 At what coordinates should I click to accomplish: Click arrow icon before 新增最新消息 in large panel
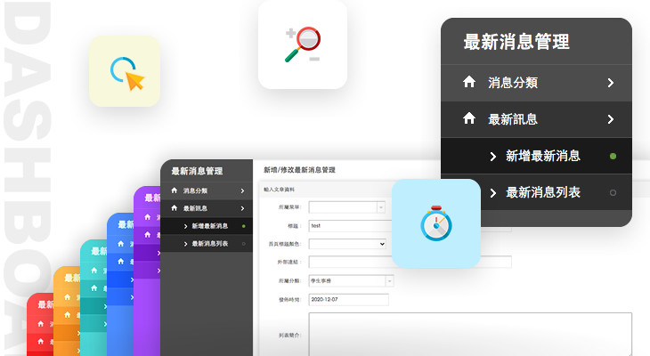492,156
